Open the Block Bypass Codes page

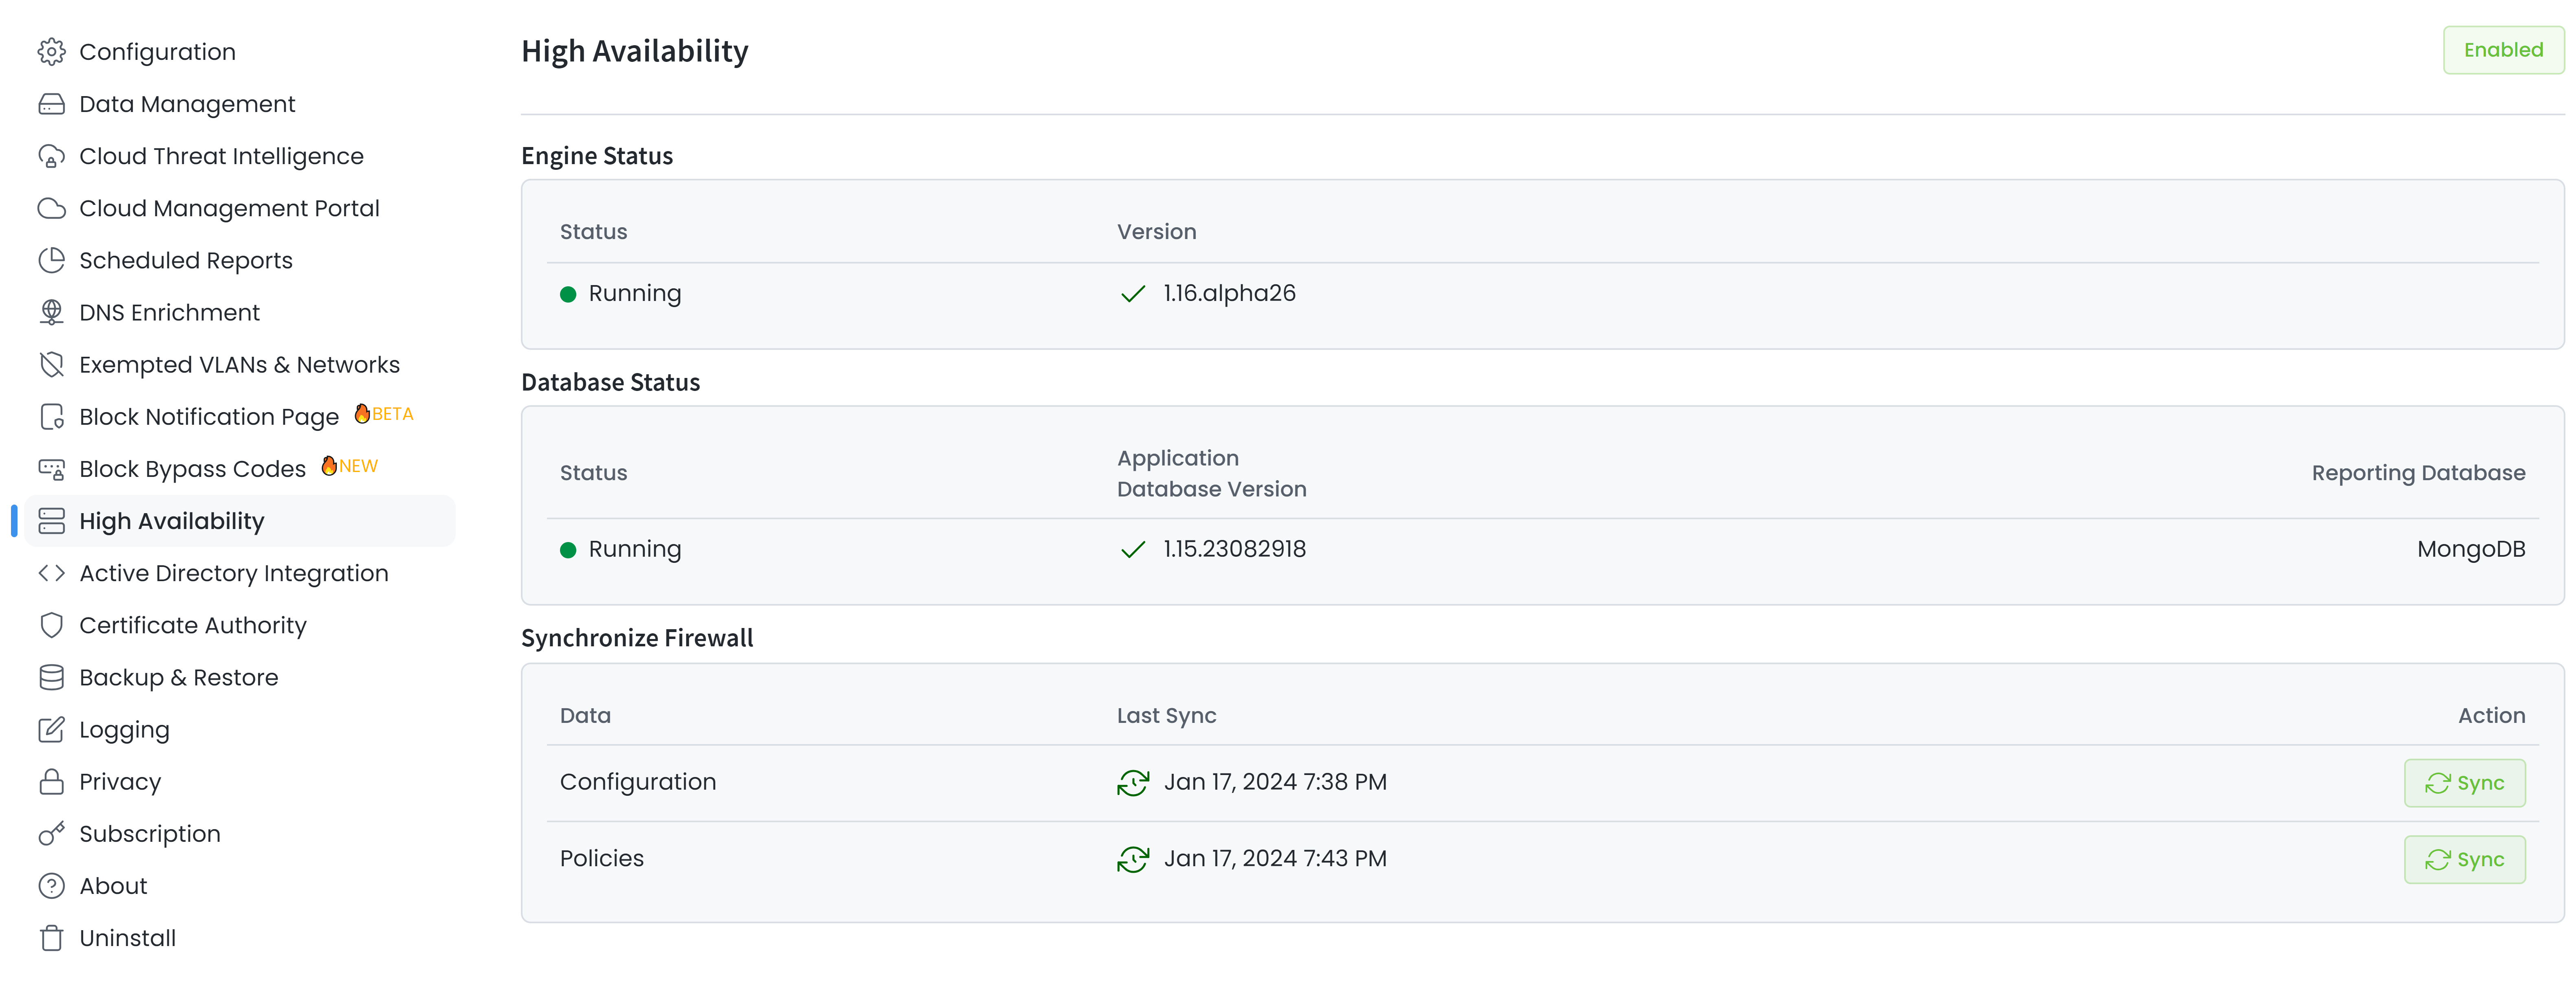(192, 468)
